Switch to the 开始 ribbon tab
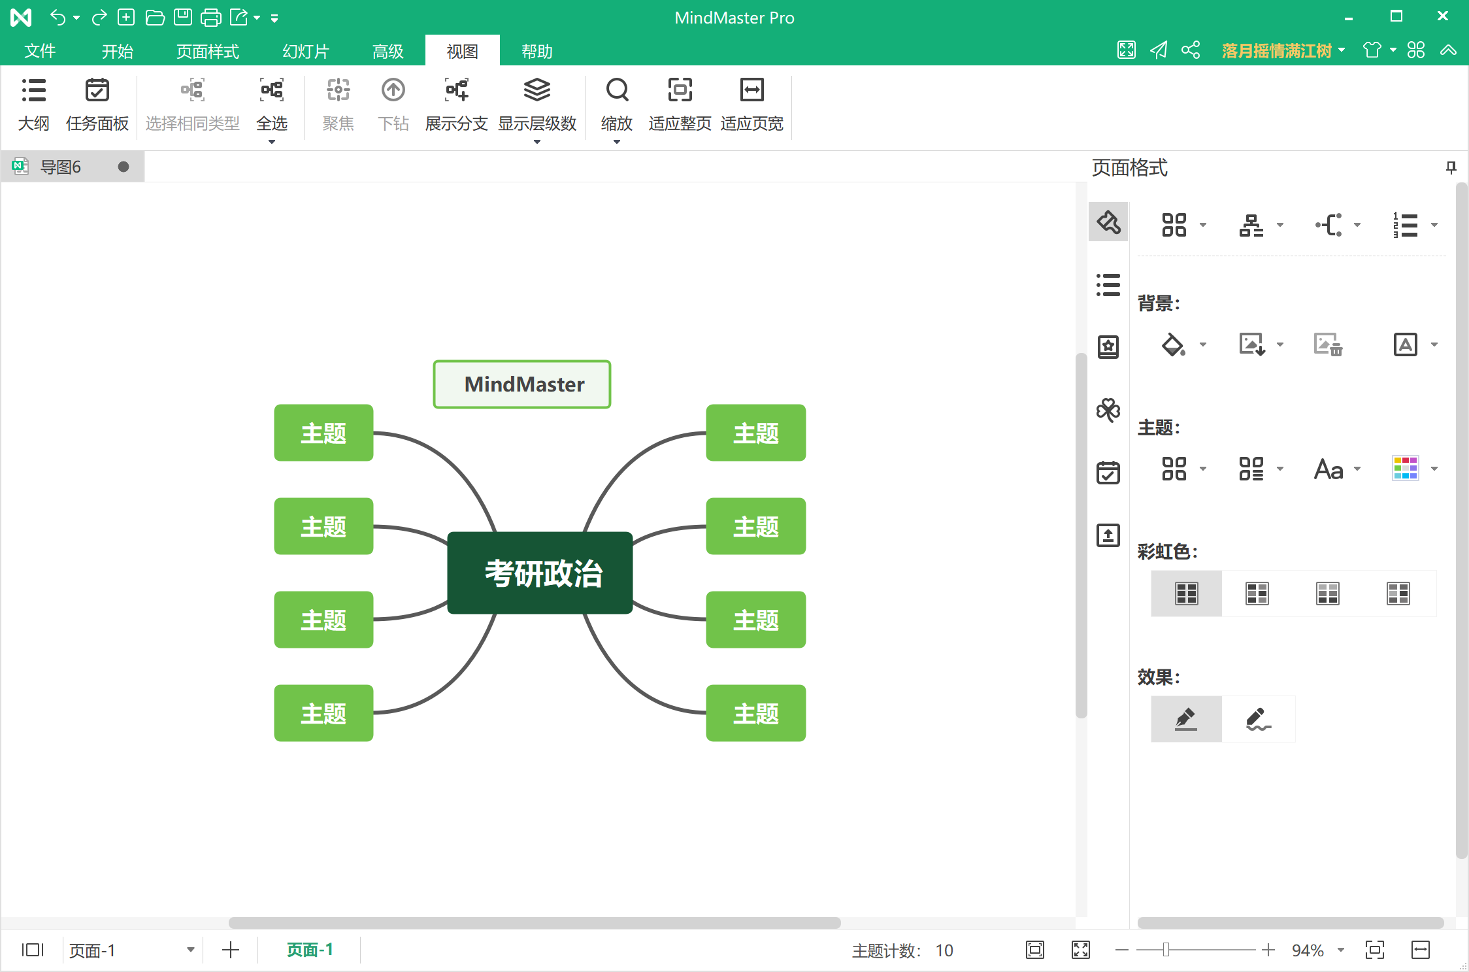Viewport: 1469px width, 972px height. tap(118, 51)
